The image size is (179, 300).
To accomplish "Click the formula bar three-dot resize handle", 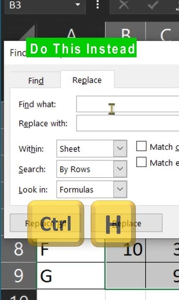I will (98, 5).
